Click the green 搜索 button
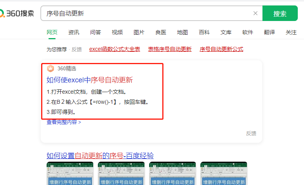This screenshot has width=304, height=185. point(280,13)
